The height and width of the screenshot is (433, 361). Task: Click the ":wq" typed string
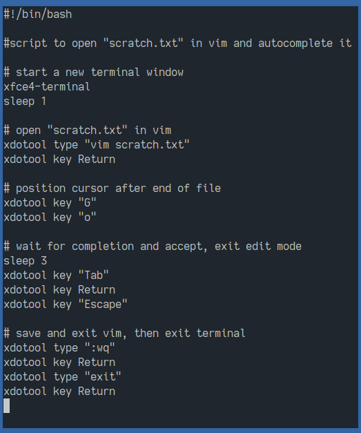tap(99, 347)
